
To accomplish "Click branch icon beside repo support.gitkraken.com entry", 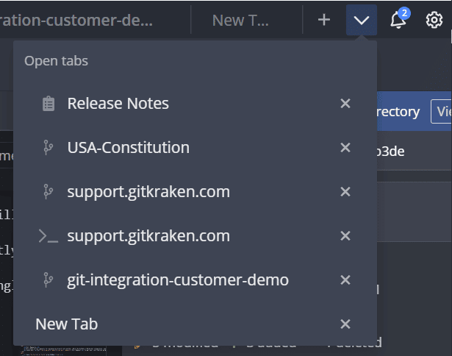I will [49, 192].
